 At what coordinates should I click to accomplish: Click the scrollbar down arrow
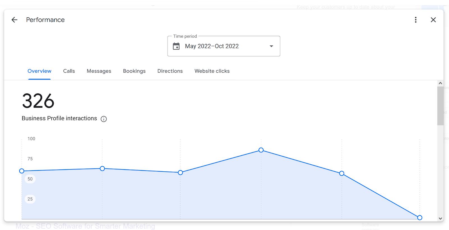point(440,219)
